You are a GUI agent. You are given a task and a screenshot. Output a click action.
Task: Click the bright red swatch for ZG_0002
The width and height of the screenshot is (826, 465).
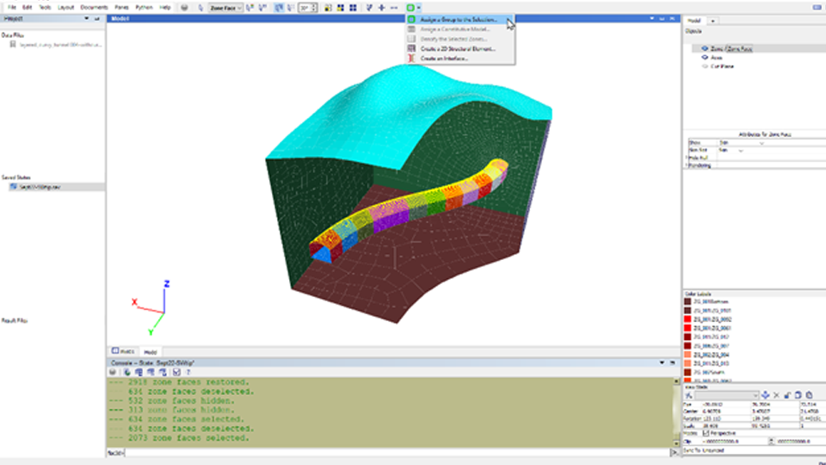(x=687, y=319)
